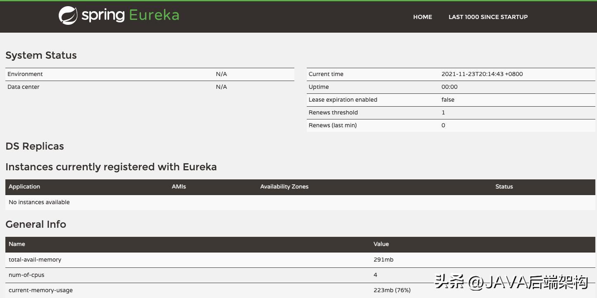Click Lease expiration enabled false value
Image resolution: width=597 pixels, height=298 pixels.
(x=448, y=100)
